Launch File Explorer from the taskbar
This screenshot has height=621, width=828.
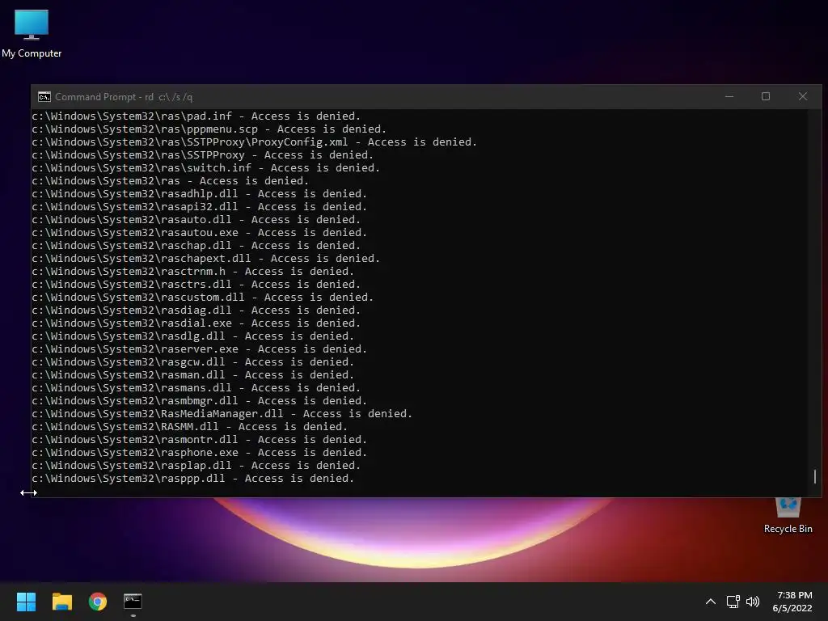coord(61,602)
